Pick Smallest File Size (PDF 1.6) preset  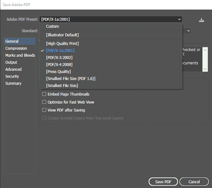pyautogui.click(x=71, y=79)
